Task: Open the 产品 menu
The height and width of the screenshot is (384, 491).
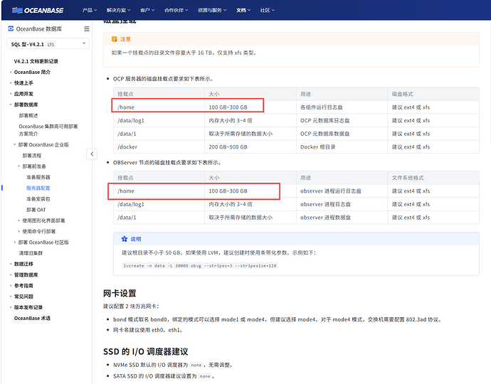Action: (90, 11)
